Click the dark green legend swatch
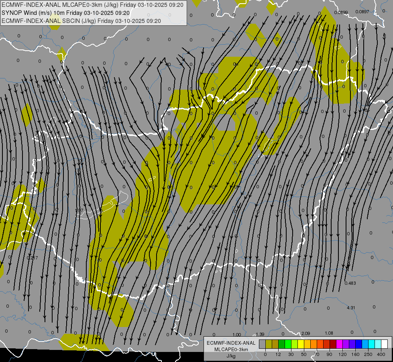Image resolution: width=393 pixels, height=362 pixels. coord(282,344)
